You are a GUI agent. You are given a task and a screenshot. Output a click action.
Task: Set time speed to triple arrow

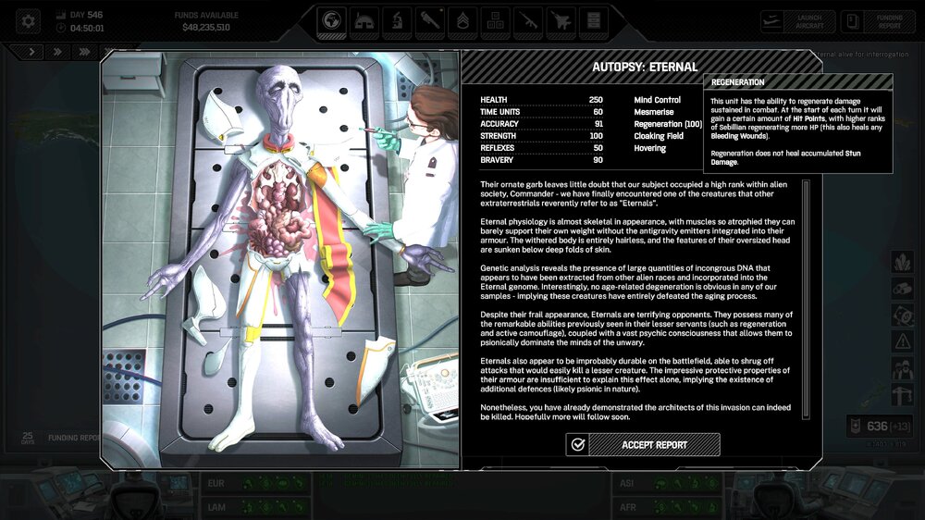click(x=84, y=52)
